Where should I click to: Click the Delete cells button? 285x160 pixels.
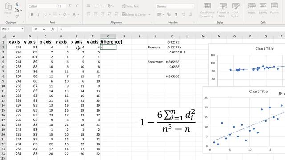tap(263, 10)
